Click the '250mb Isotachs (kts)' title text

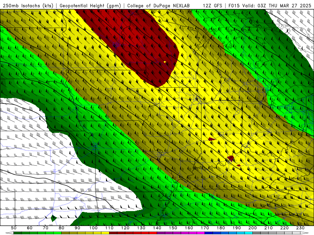point(28,5)
